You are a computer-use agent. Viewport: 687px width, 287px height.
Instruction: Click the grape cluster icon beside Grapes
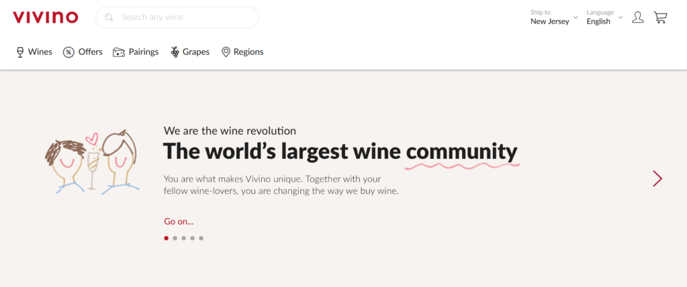point(175,52)
